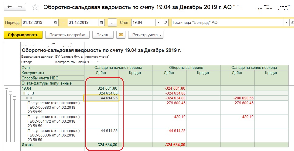Open account 19.04 form icon

click(165, 23)
